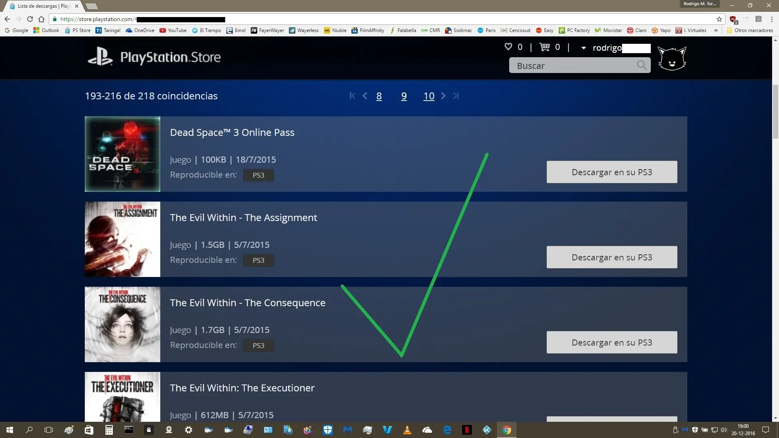
Task: Click the PlayStation Store logo
Action: coord(154,57)
